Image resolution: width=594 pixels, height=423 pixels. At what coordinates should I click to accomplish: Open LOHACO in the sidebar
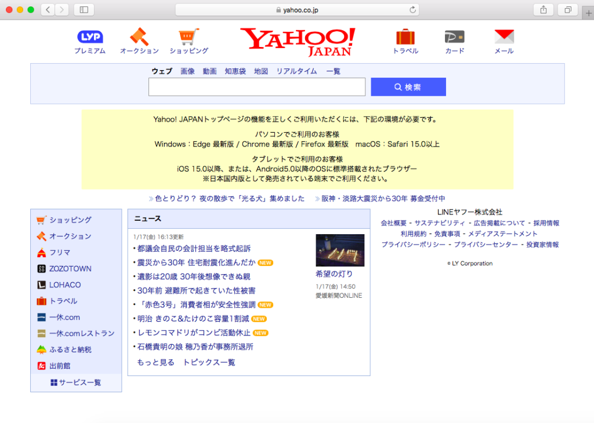65,285
